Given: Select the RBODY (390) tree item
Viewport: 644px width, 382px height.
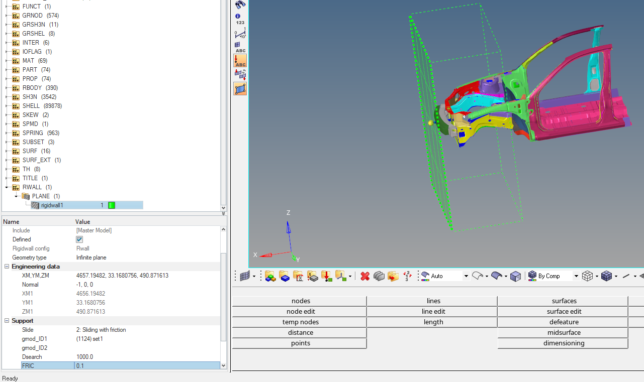Looking at the screenshot, I should pos(40,88).
